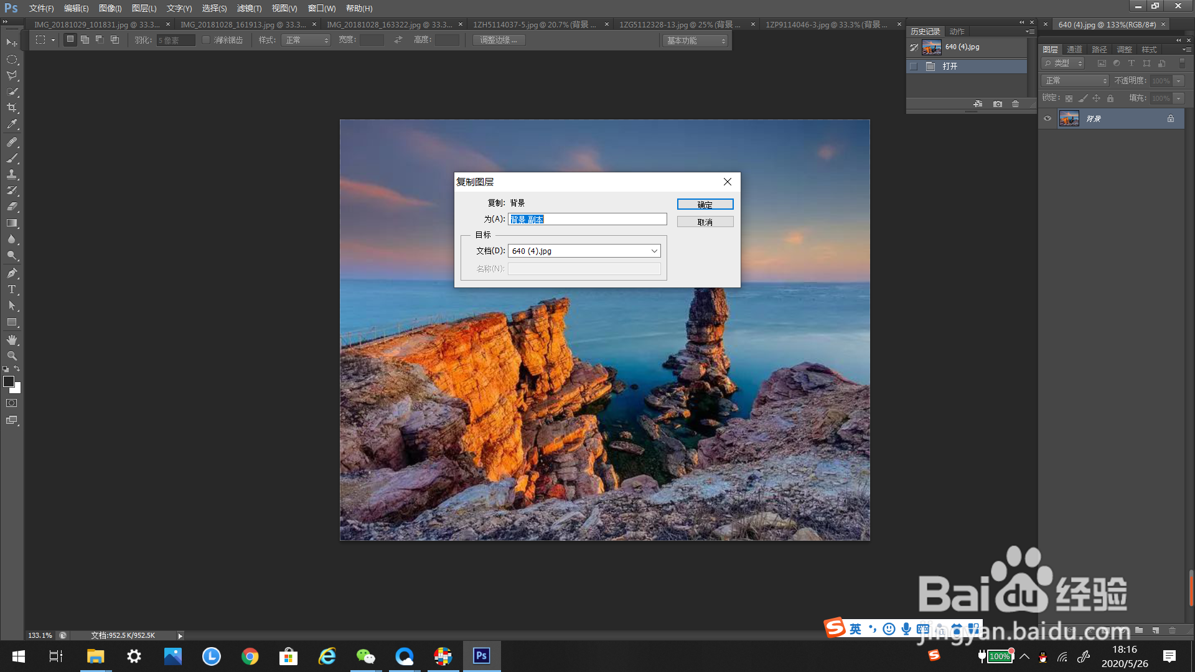Viewport: 1195px width, 672px height.
Task: Select the Clone Stamp tool
Action: pos(12,174)
